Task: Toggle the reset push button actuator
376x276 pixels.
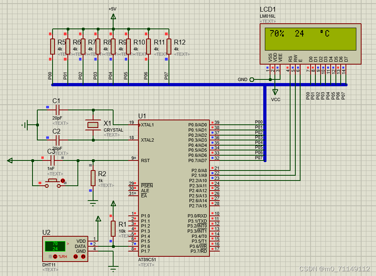Action: click(x=63, y=181)
